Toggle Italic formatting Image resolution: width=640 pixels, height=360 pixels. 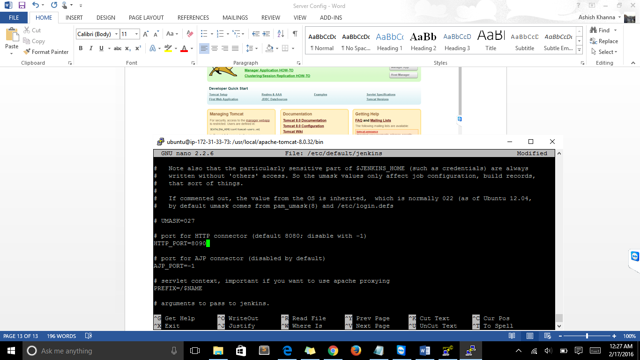90,48
